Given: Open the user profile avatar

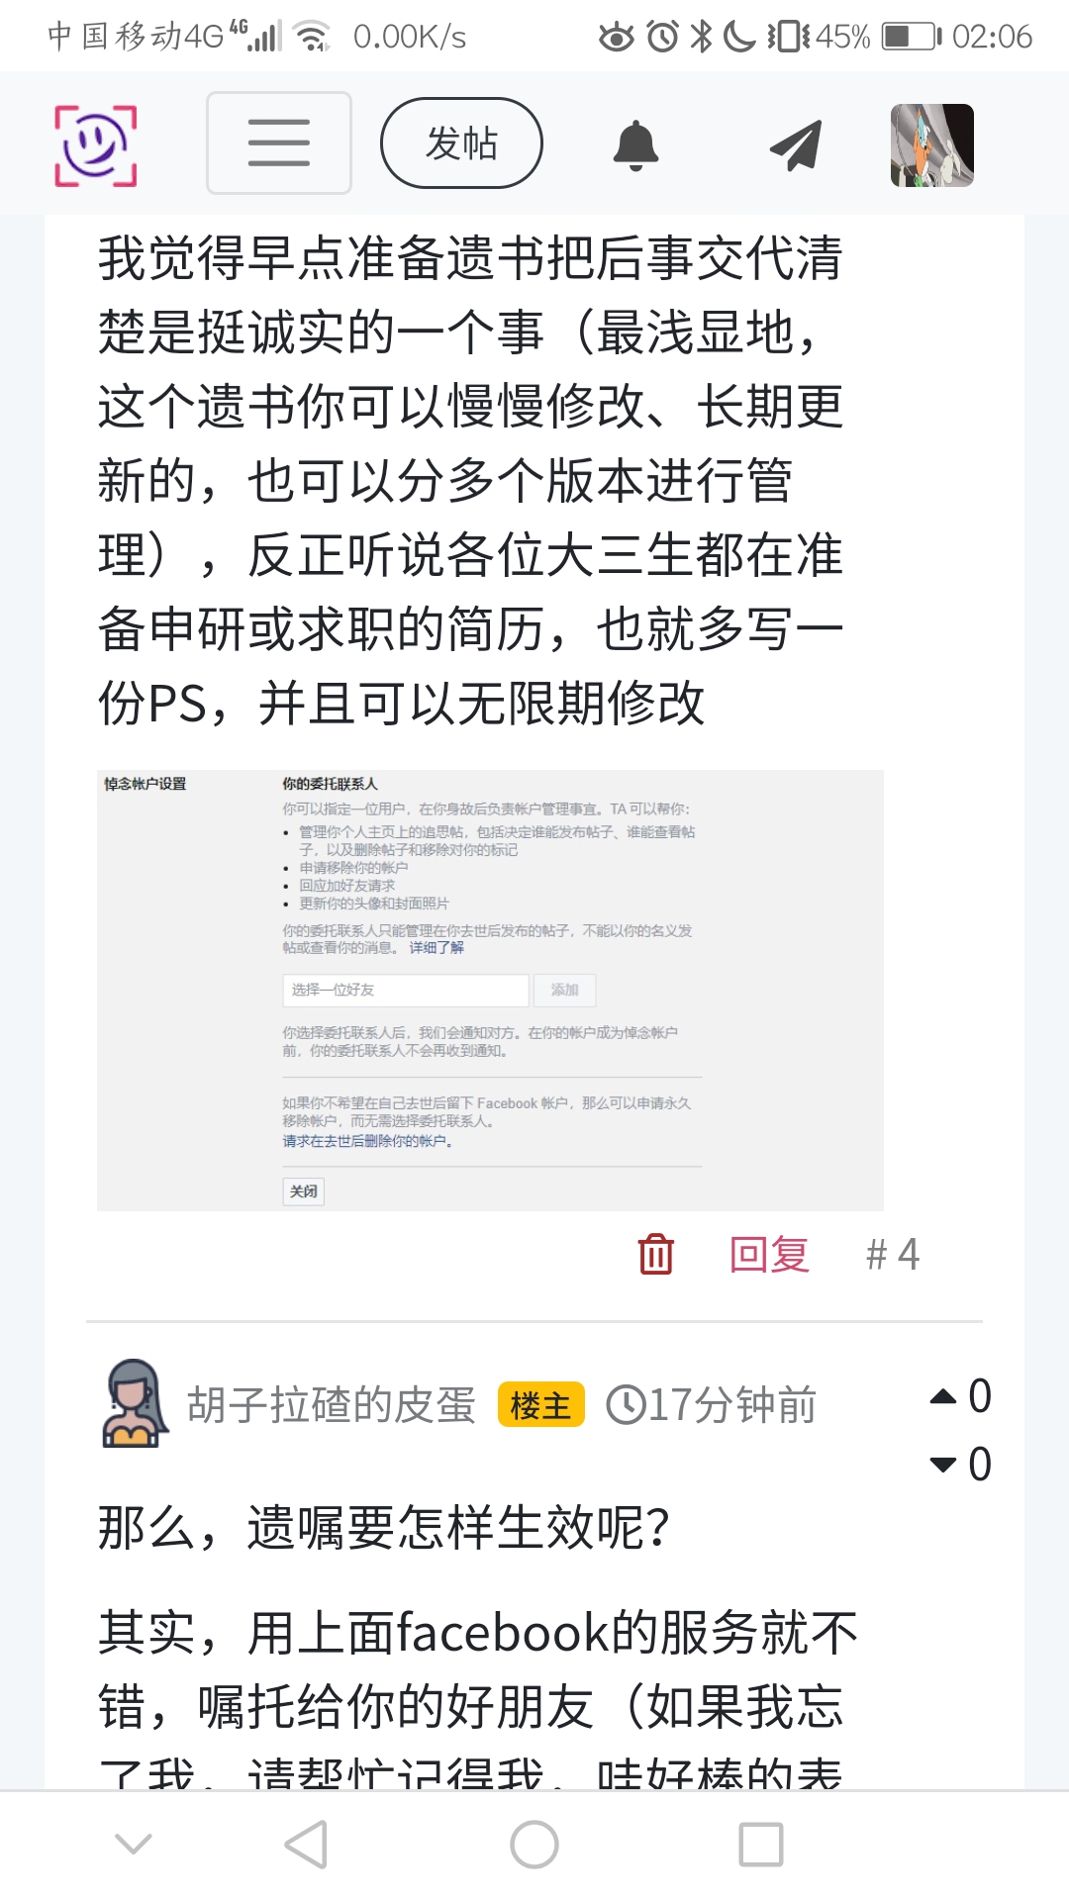Looking at the screenshot, I should 932,145.
